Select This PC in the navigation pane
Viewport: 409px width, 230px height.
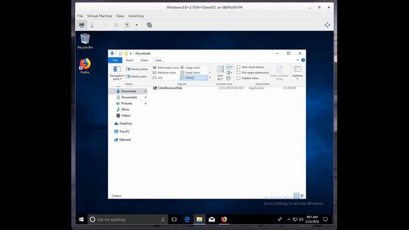pyautogui.click(x=124, y=132)
